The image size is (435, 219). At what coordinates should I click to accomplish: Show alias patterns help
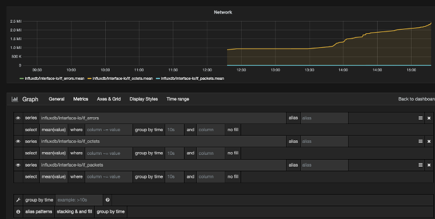pyautogui.click(x=39, y=211)
